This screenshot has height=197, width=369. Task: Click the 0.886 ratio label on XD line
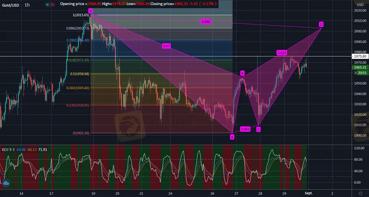point(206,22)
